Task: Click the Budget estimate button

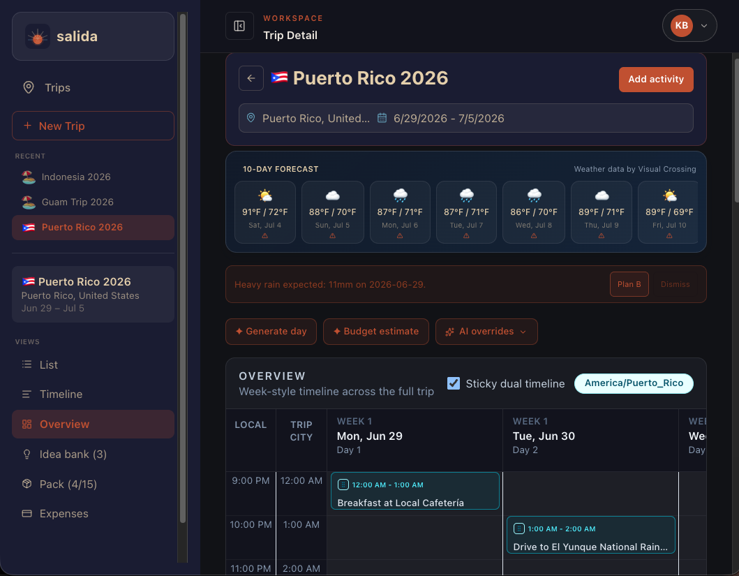Action: coord(376,332)
